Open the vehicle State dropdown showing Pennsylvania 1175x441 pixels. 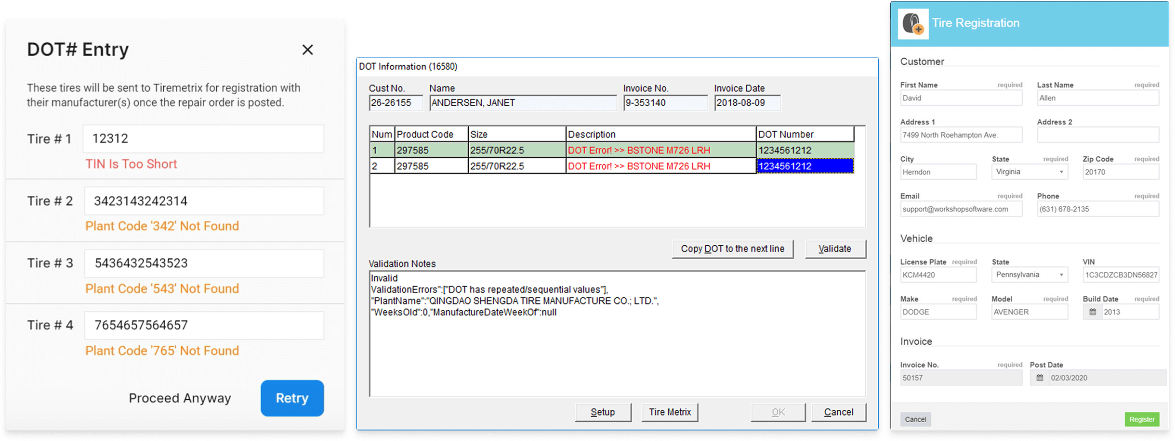1061,274
